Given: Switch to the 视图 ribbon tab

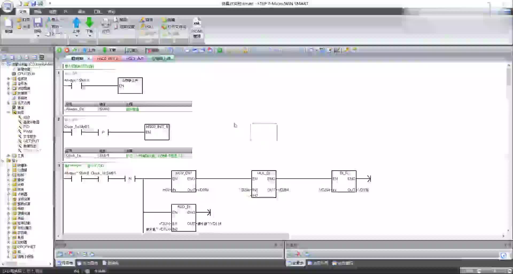Looking at the screenshot, I should pos(53,12).
